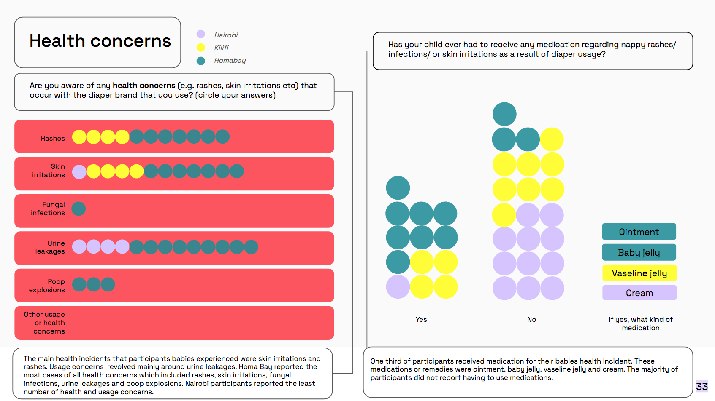Click the Homabay teal legend dot
The width and height of the screenshot is (715, 401).
pos(201,61)
